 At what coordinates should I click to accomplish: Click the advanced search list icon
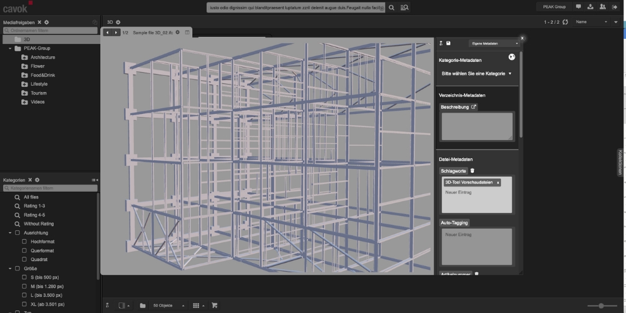(404, 8)
